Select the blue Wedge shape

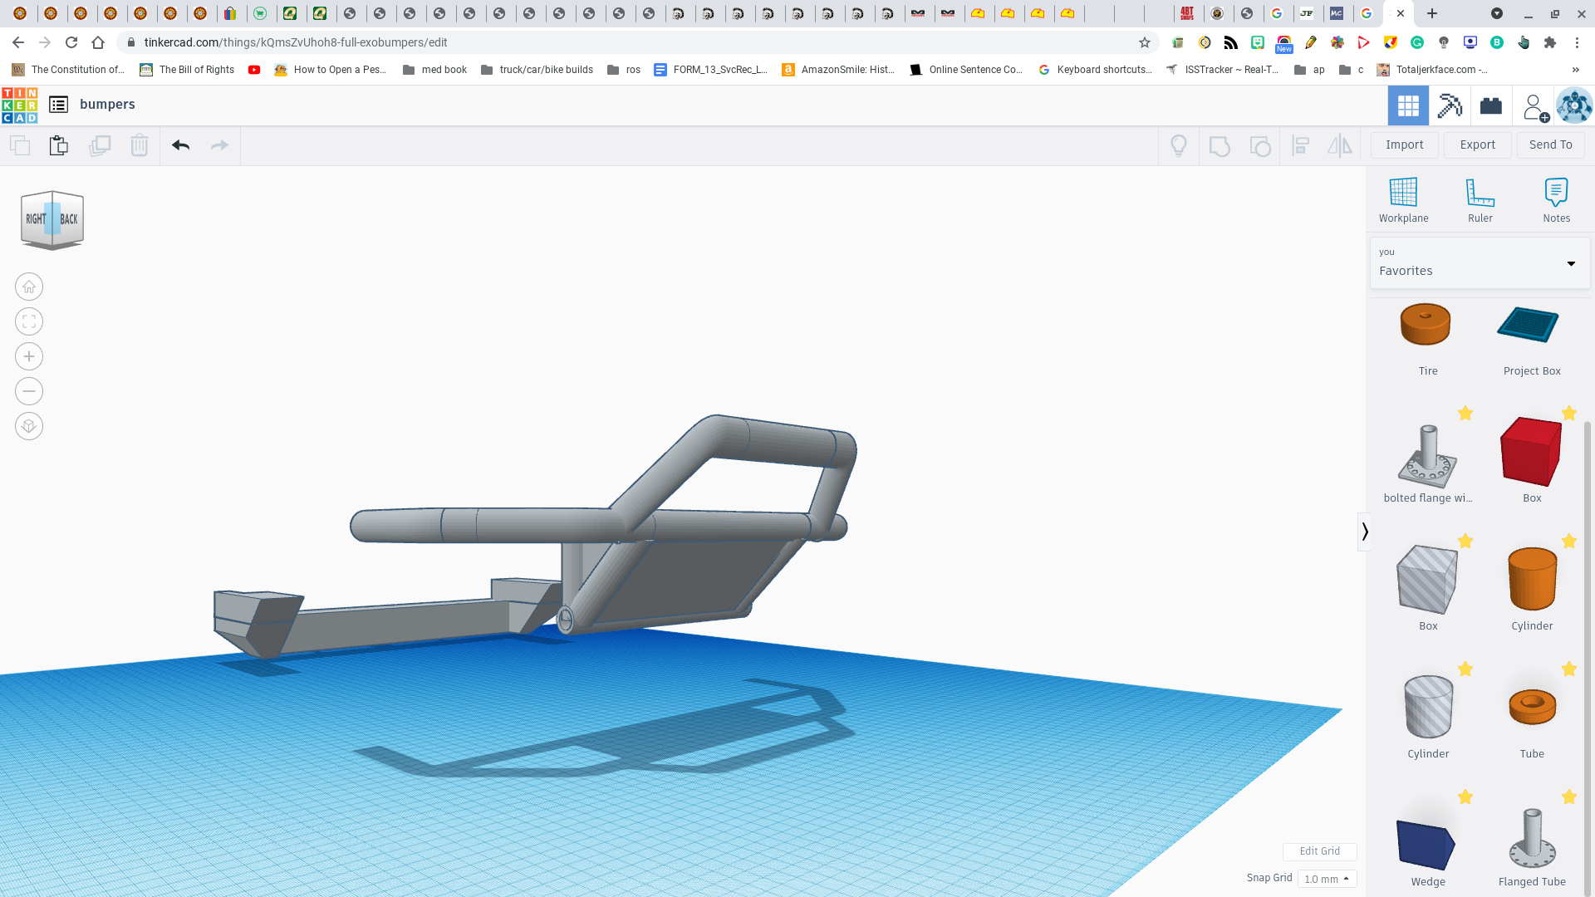1426,847
